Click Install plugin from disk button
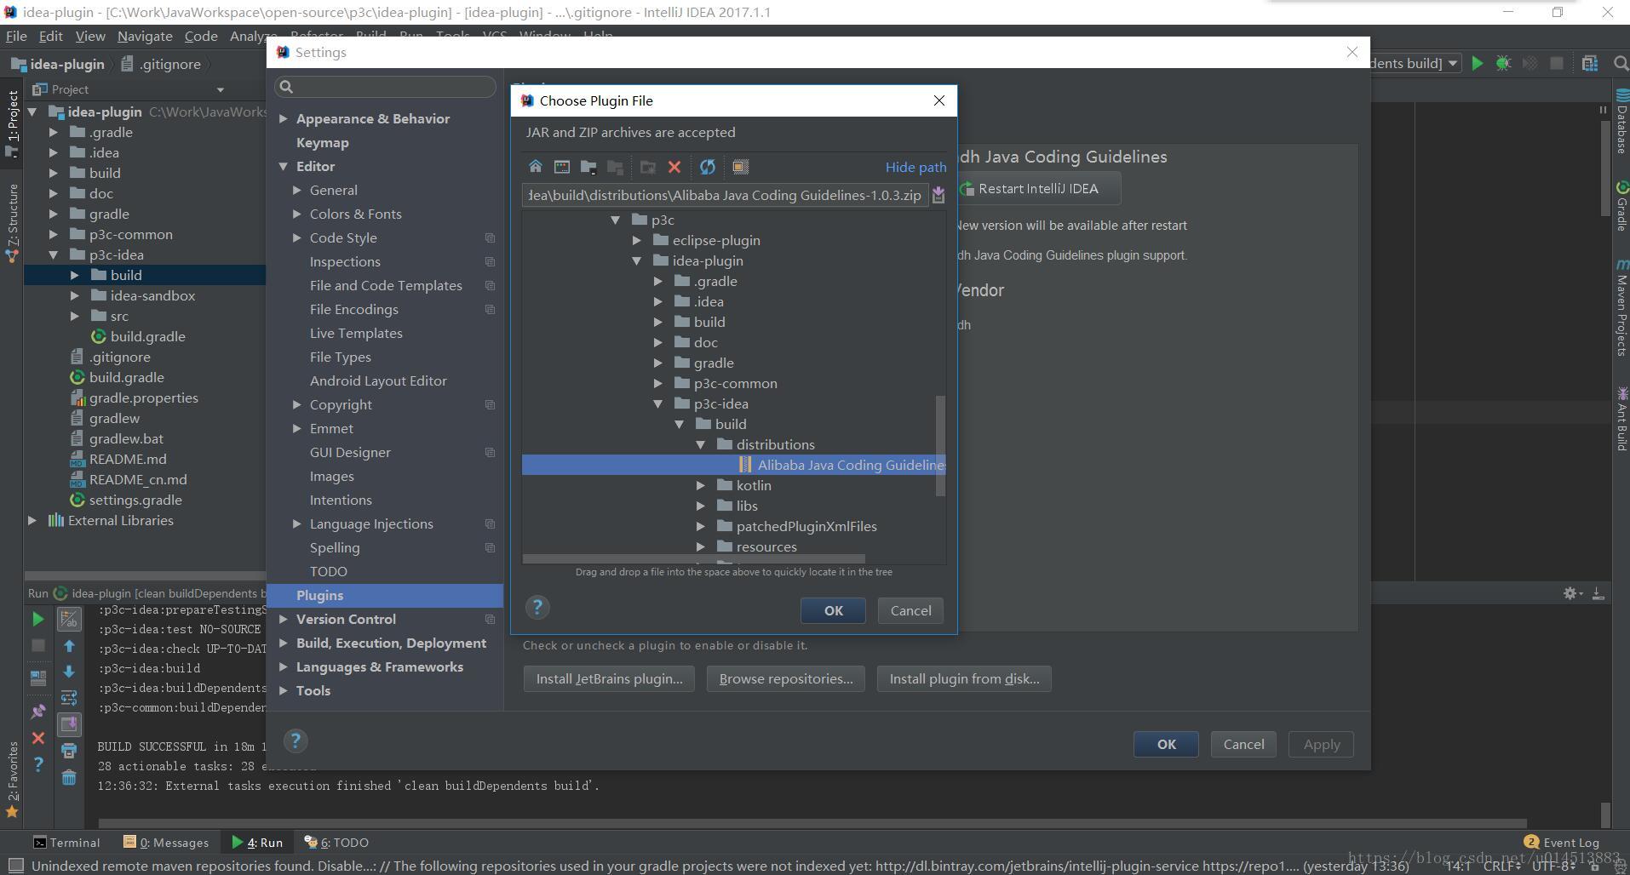The width and height of the screenshot is (1630, 875). (x=964, y=678)
